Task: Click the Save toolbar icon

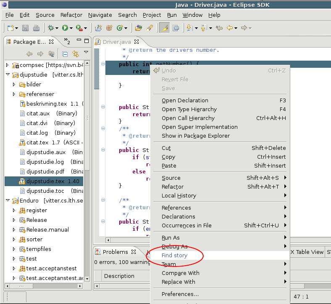Action: coord(25,28)
